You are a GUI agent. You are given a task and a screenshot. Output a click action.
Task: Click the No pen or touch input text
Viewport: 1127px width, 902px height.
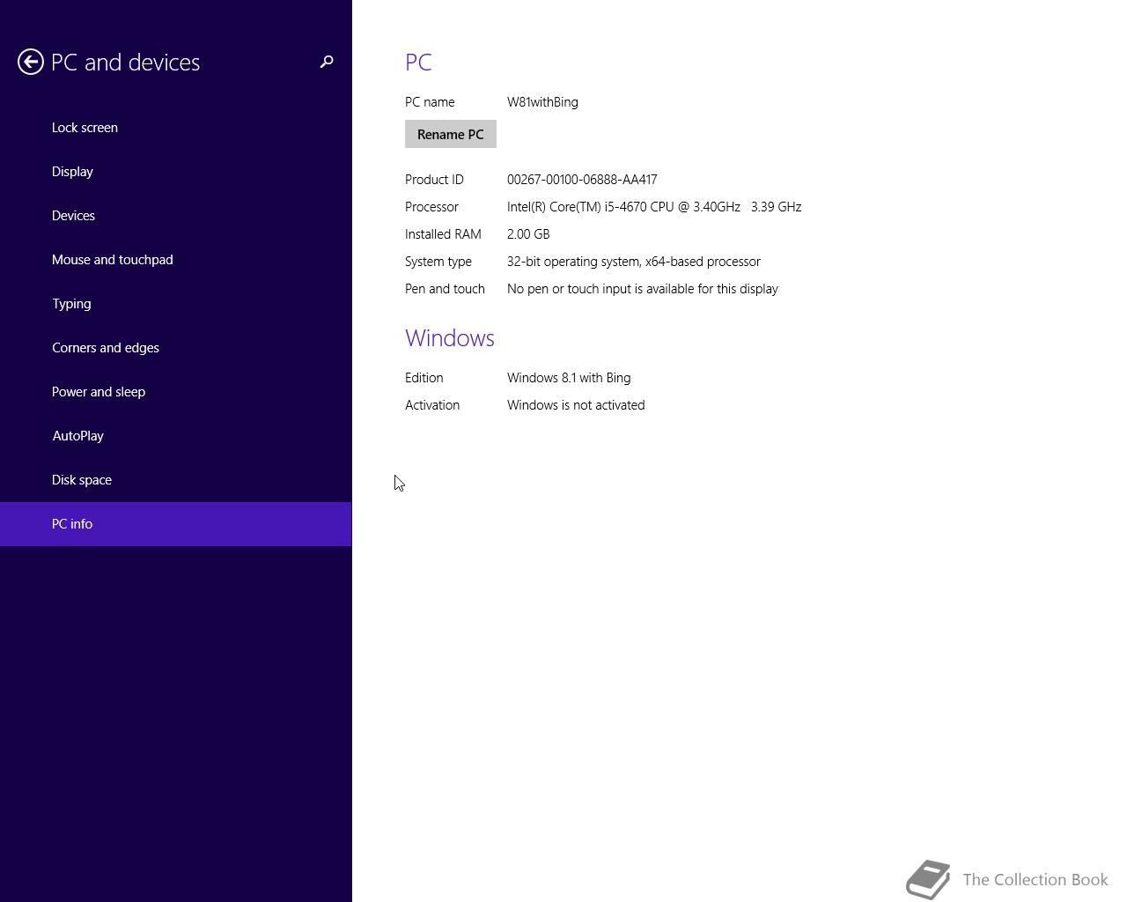tap(643, 289)
